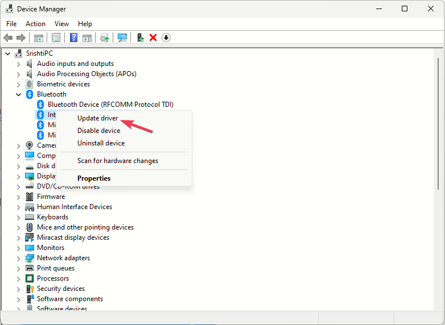This screenshot has width=445, height=325.
Task: Click the Keyboards category icon
Action: pos(30,217)
